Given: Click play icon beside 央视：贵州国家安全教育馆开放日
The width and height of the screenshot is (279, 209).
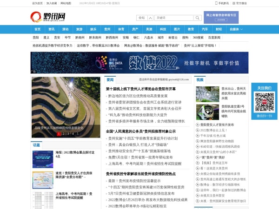Looking at the screenshot, I should 198,201.
